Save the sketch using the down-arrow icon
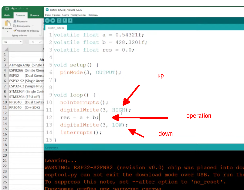Screen dimensions: 244x190 [x=70, y=21]
